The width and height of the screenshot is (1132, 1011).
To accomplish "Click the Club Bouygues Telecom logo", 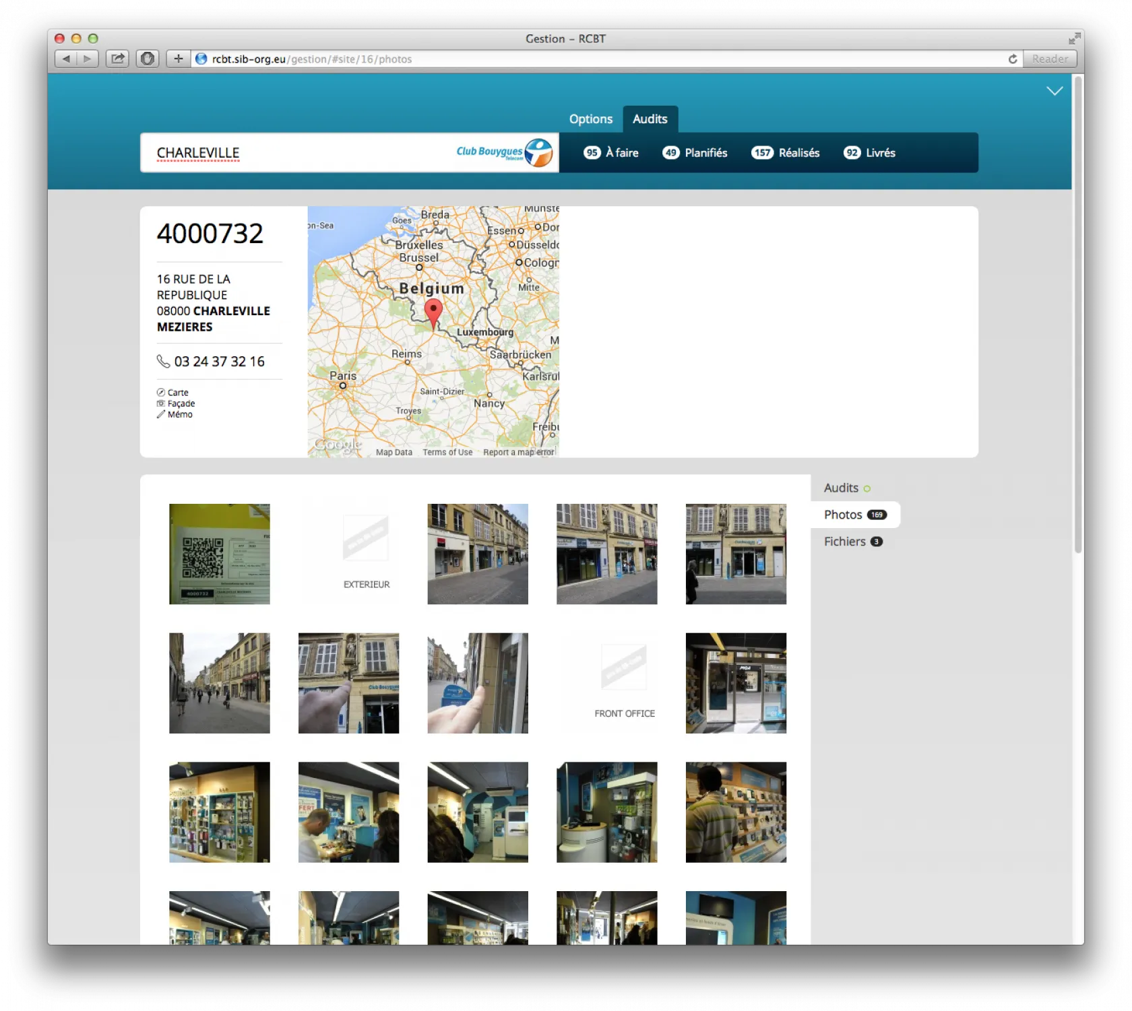I will pos(505,153).
